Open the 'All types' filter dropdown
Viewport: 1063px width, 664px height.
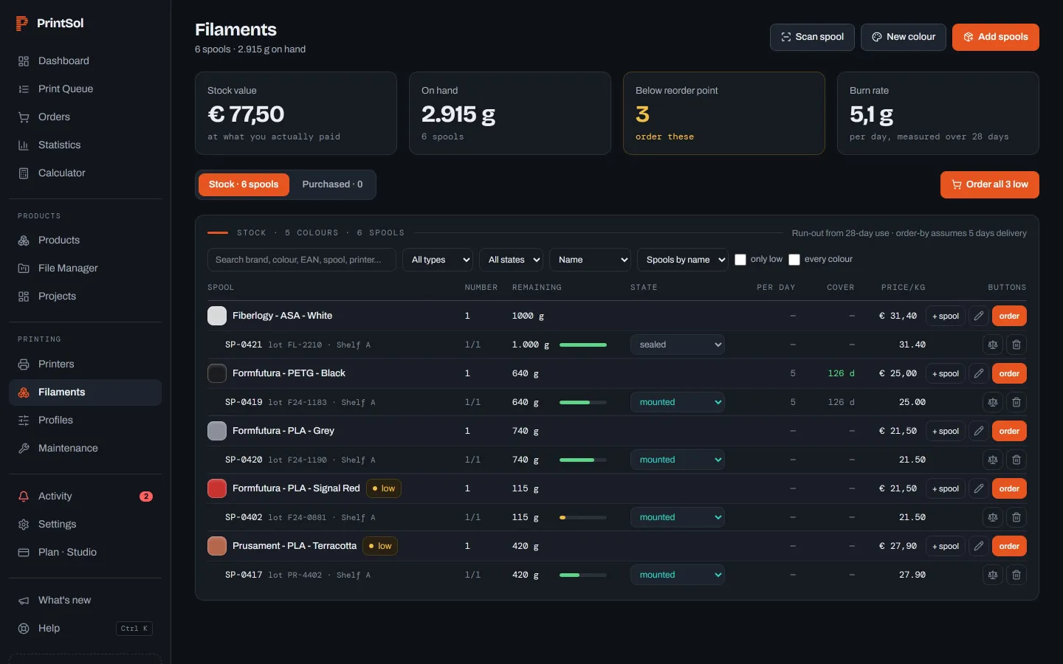coord(438,260)
